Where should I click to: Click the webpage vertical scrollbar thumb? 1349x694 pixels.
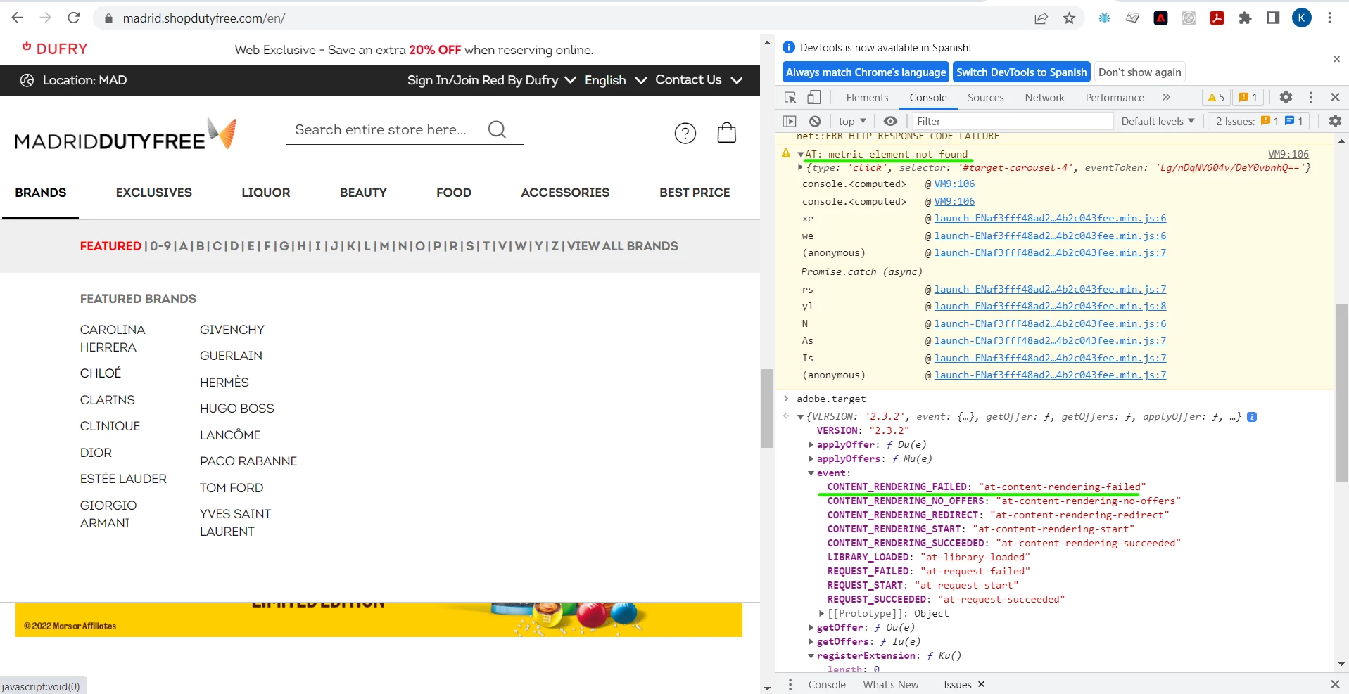coord(767,408)
